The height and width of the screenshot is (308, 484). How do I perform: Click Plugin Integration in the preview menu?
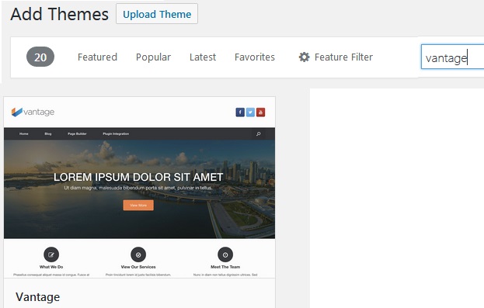(x=116, y=133)
